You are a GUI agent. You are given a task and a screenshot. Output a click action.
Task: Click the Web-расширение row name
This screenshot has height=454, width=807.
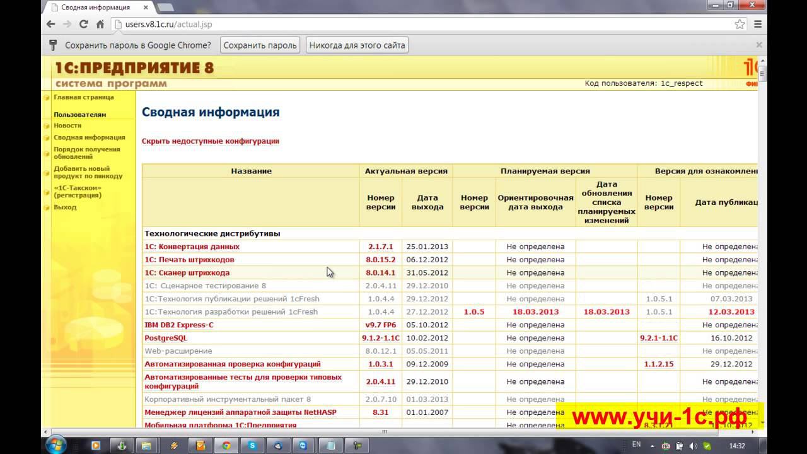click(178, 351)
